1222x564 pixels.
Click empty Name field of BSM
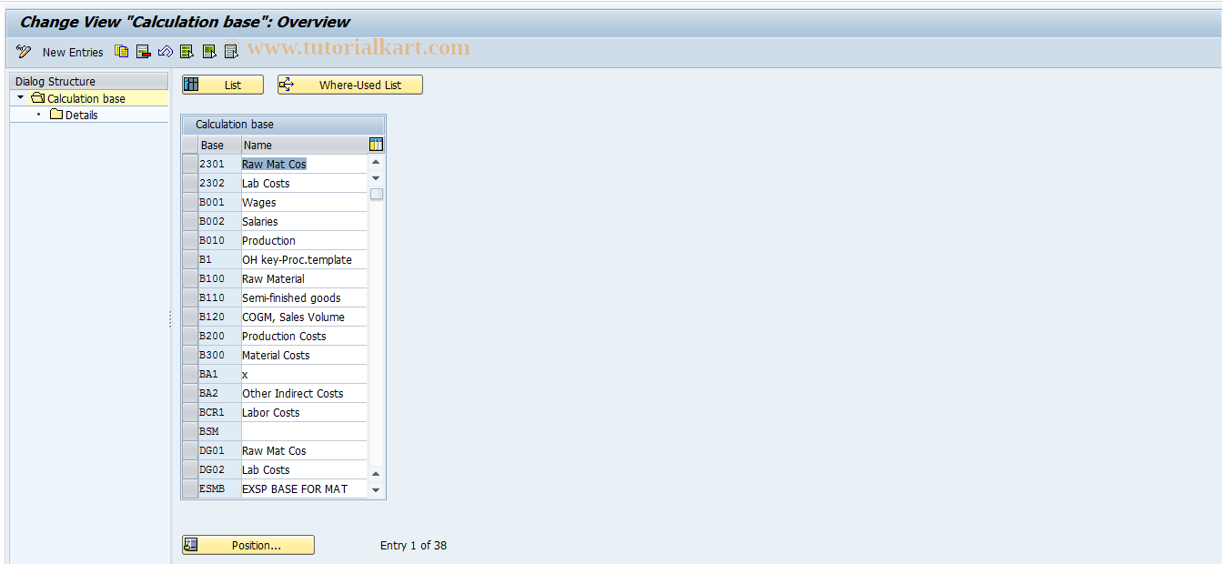(304, 431)
